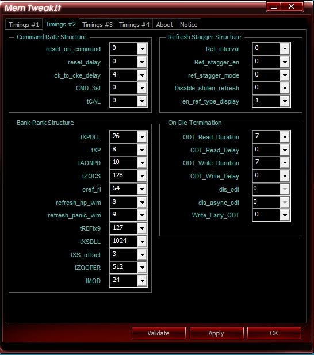Open the ODT_Write_Delay dropdown
Screen dimensions: 314x355
285,175
